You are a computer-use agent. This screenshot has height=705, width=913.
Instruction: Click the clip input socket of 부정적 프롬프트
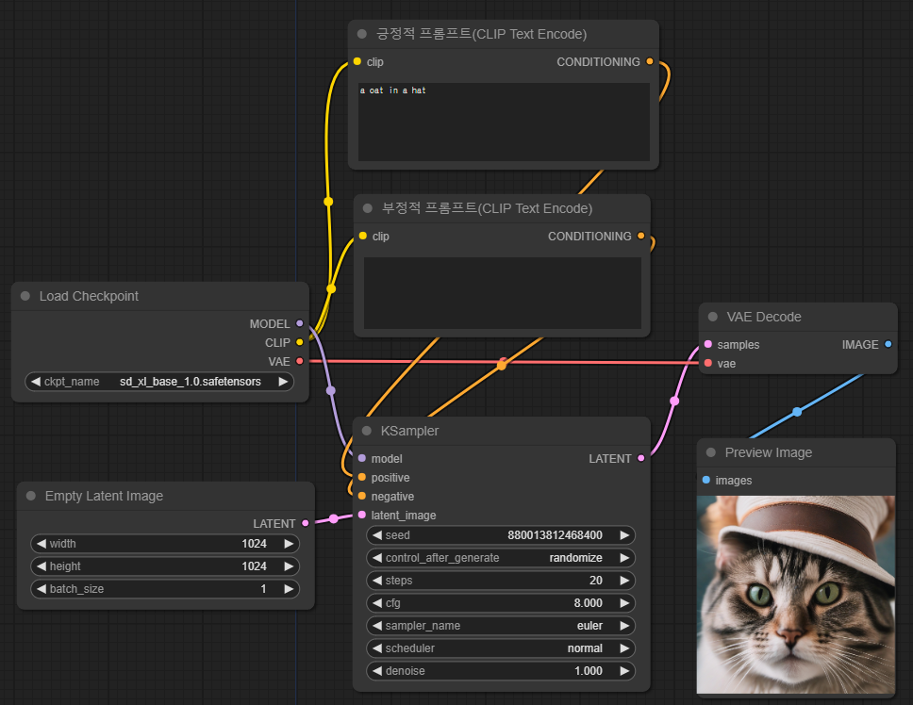click(x=363, y=237)
